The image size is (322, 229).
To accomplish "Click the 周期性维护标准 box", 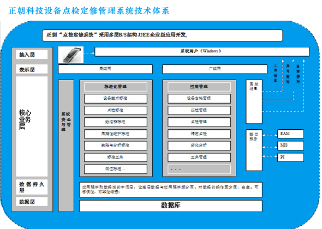I will click(x=116, y=134).
